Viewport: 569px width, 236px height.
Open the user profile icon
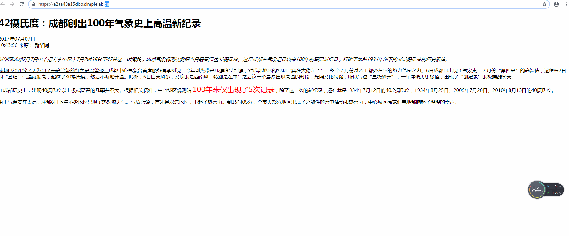point(556,4)
